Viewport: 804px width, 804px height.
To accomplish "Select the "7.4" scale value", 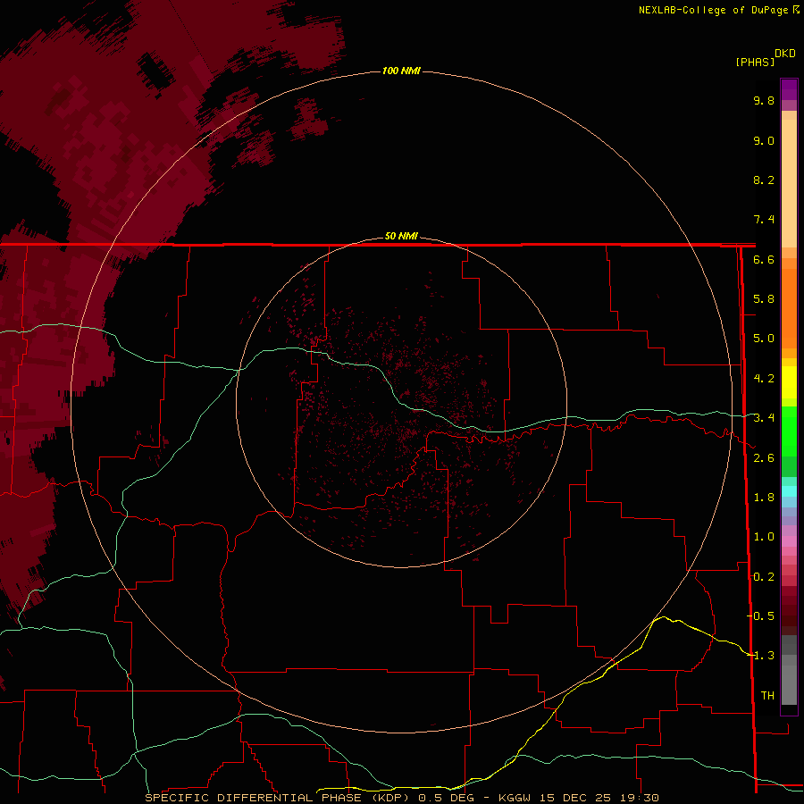I will (x=764, y=220).
